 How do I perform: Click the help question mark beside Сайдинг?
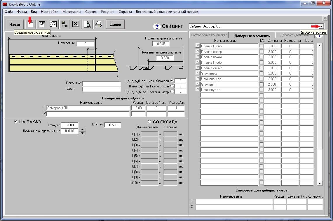pos(157,27)
